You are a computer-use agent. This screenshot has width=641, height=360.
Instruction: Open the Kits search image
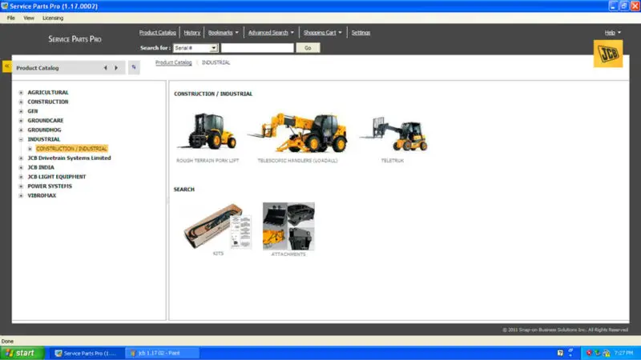pyautogui.click(x=217, y=226)
